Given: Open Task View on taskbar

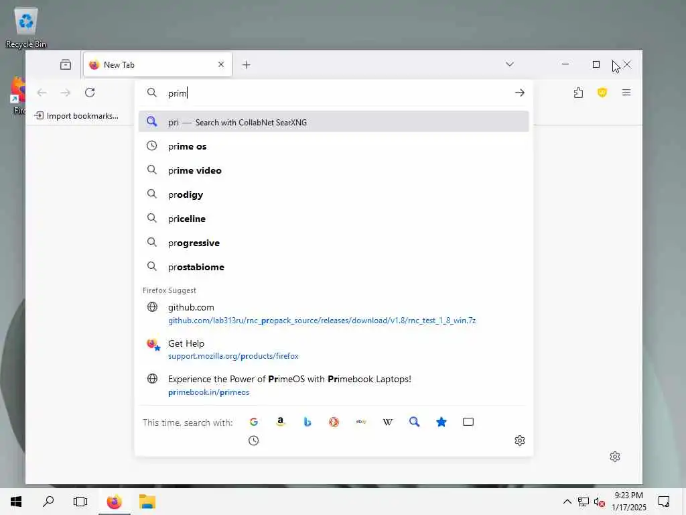Looking at the screenshot, I should pyautogui.click(x=80, y=502).
